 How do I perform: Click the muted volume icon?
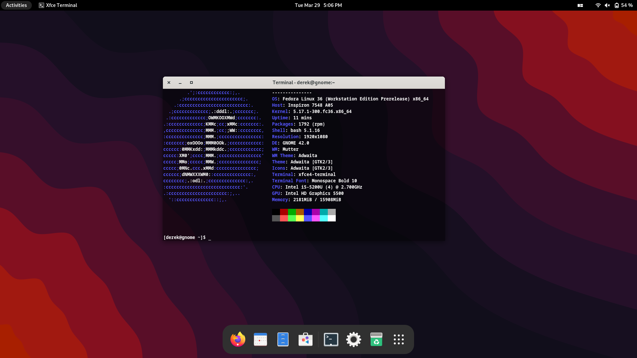tap(607, 5)
